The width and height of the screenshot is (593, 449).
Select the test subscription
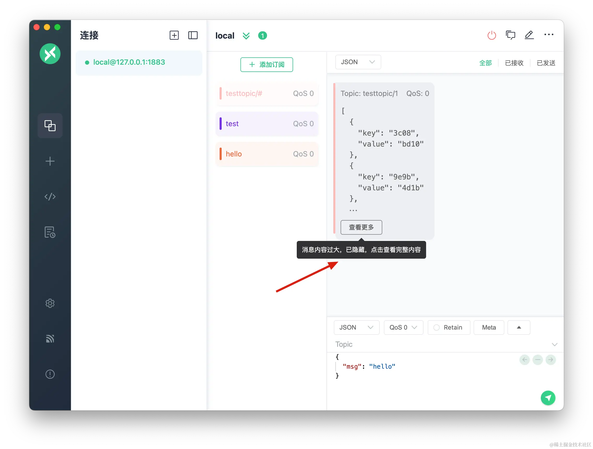click(267, 124)
